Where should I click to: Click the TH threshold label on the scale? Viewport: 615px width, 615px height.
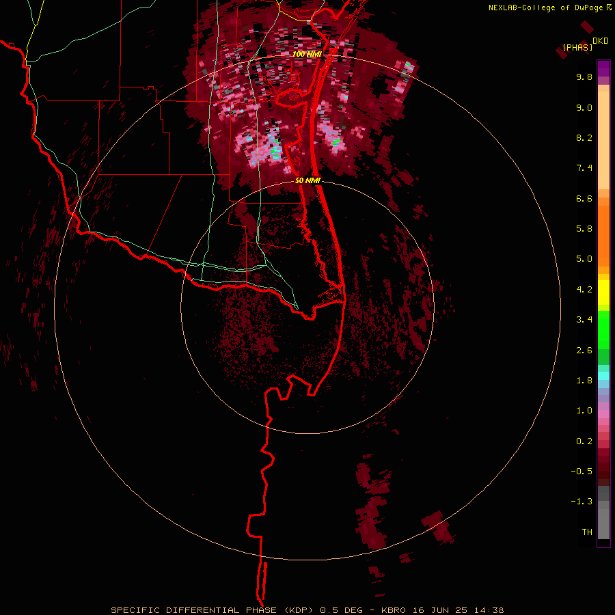(x=587, y=532)
